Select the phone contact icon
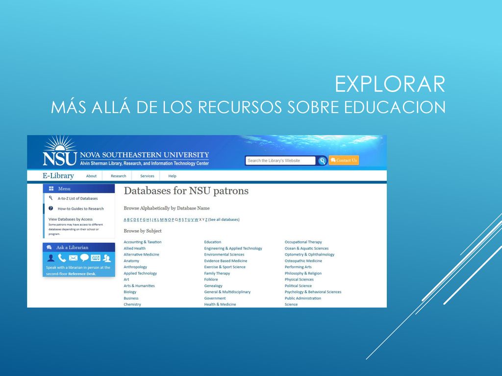Image resolution: width=502 pixels, height=376 pixels. click(x=62, y=258)
